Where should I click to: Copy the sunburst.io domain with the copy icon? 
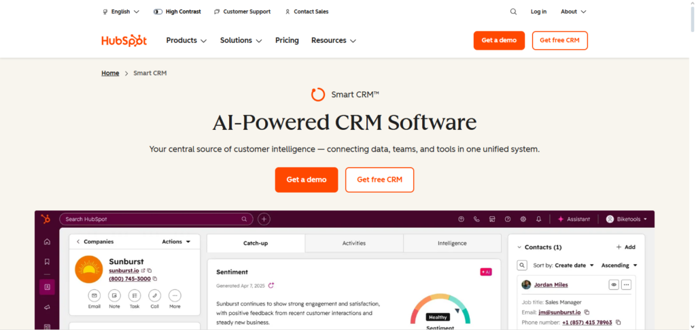click(150, 271)
